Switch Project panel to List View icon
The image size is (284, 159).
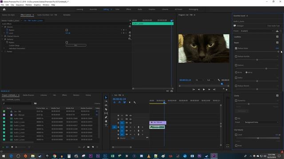(8, 147)
